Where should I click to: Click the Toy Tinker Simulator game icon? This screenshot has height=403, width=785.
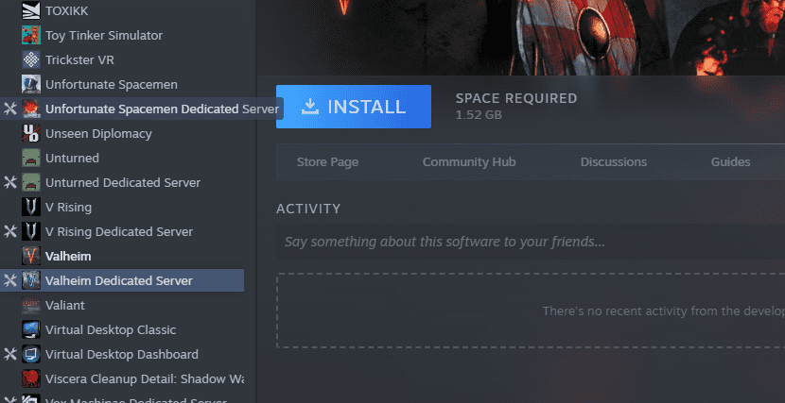(x=30, y=36)
